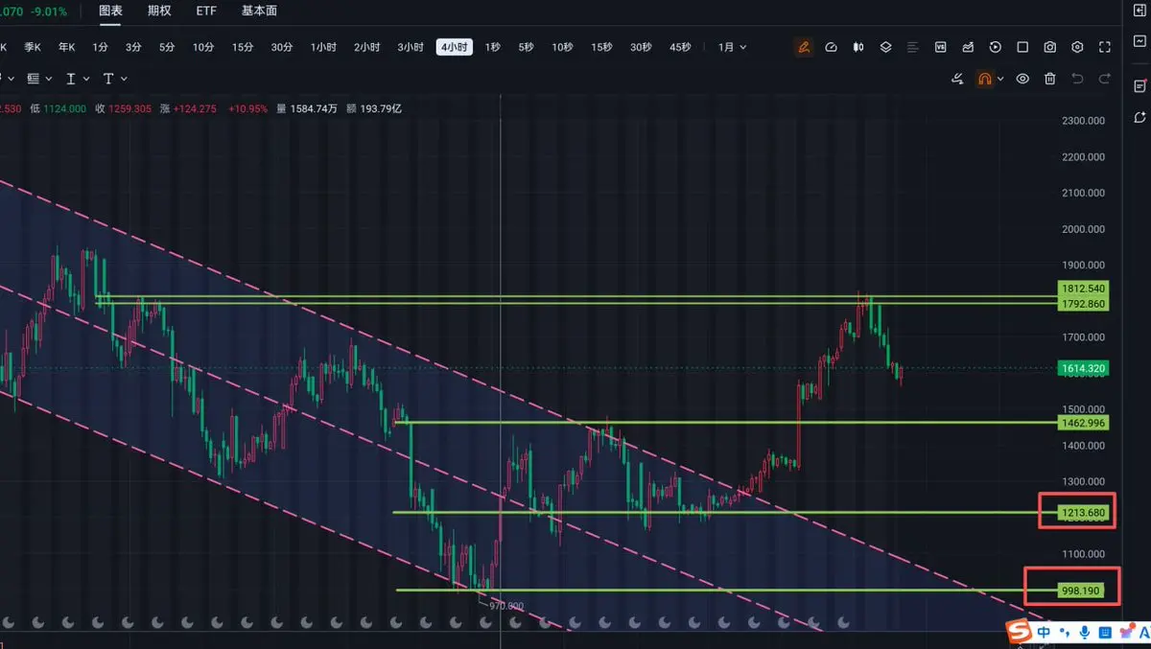Select the 5秒 timeframe
Viewport: 1151px width, 649px height.
pyautogui.click(x=526, y=47)
